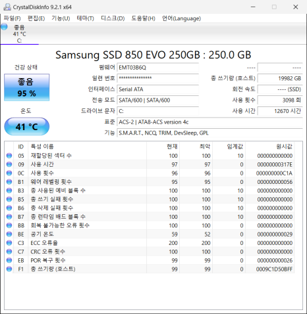
Task: Click the 원시값 column header
Action: [x=269, y=146]
